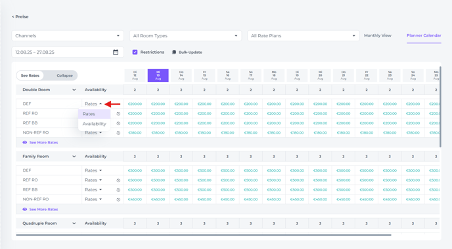
Task: Click the date range input field
Action: pyautogui.click(x=68, y=52)
